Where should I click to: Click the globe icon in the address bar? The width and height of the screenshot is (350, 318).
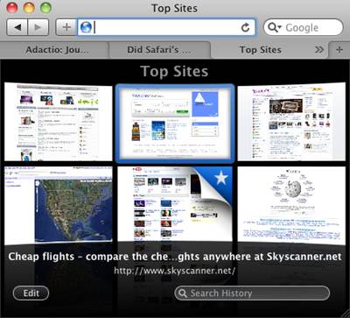coord(86,27)
